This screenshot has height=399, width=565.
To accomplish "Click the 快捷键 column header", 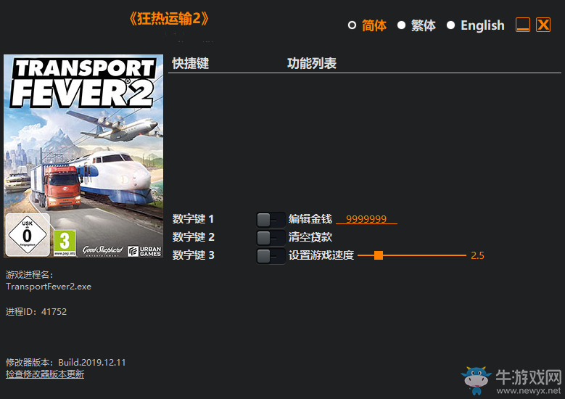I will tap(191, 63).
